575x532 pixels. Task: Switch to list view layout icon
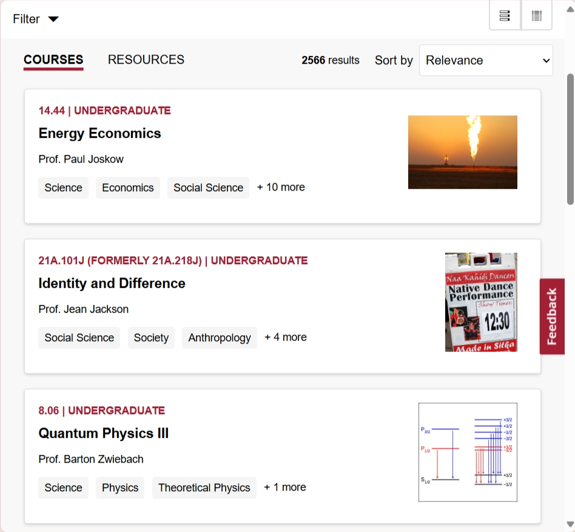(505, 15)
